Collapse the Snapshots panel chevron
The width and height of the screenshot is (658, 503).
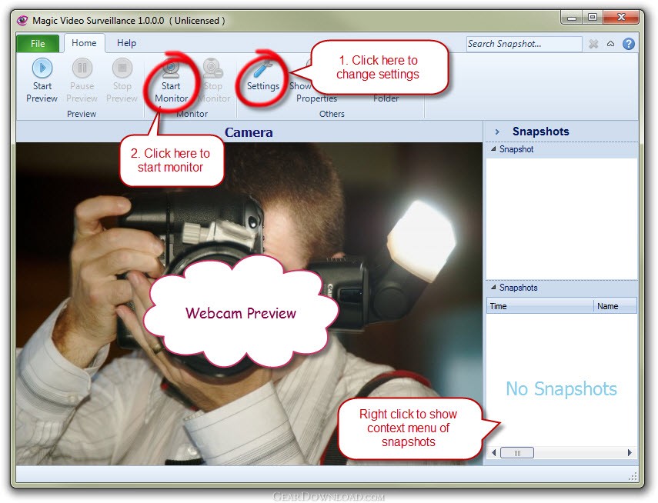pyautogui.click(x=497, y=132)
